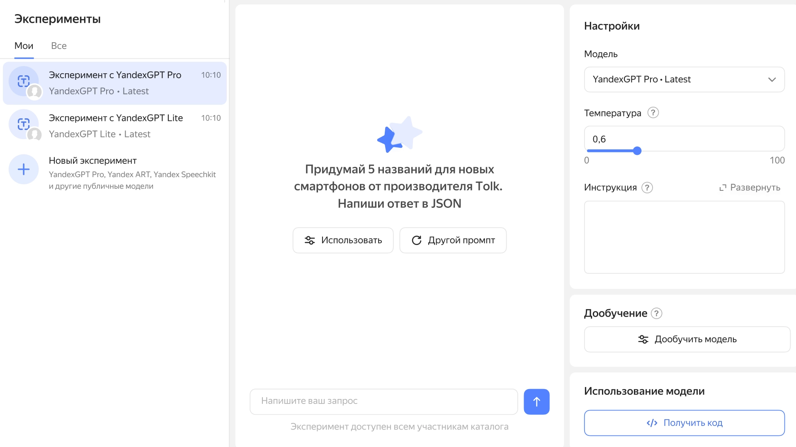Switch to the Все tab
Screen dimensions: 796x447
59,46
